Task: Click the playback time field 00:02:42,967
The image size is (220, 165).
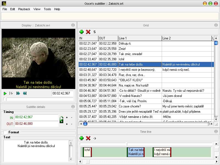Action: pyautogui.click(x=63, y=93)
